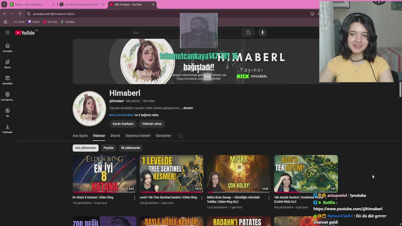Image resolution: width=402 pixels, height=226 pixels.
Task: Click the Gmail bookmark
Action: (19, 22)
